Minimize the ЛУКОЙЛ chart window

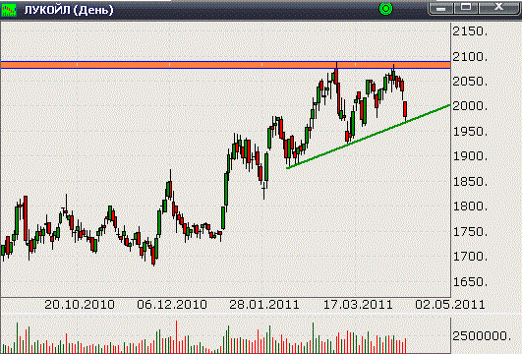(x=441, y=8)
